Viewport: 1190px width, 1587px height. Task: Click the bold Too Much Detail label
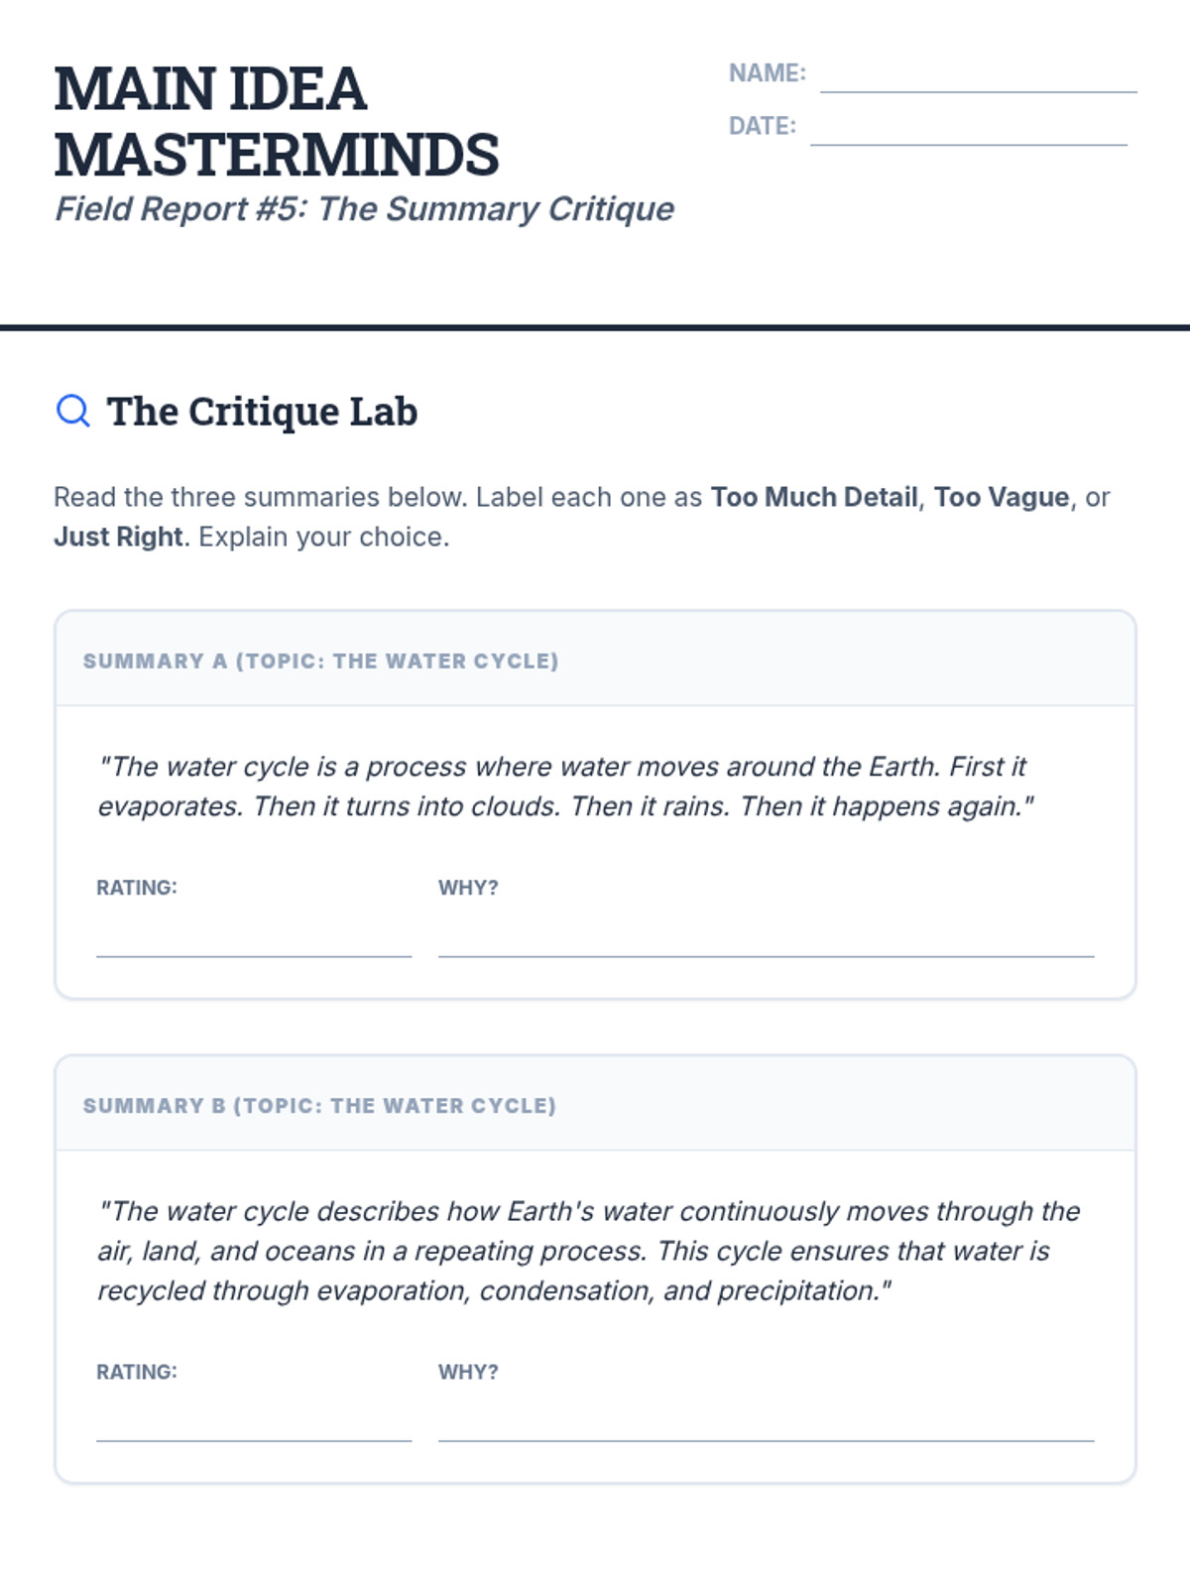(814, 497)
